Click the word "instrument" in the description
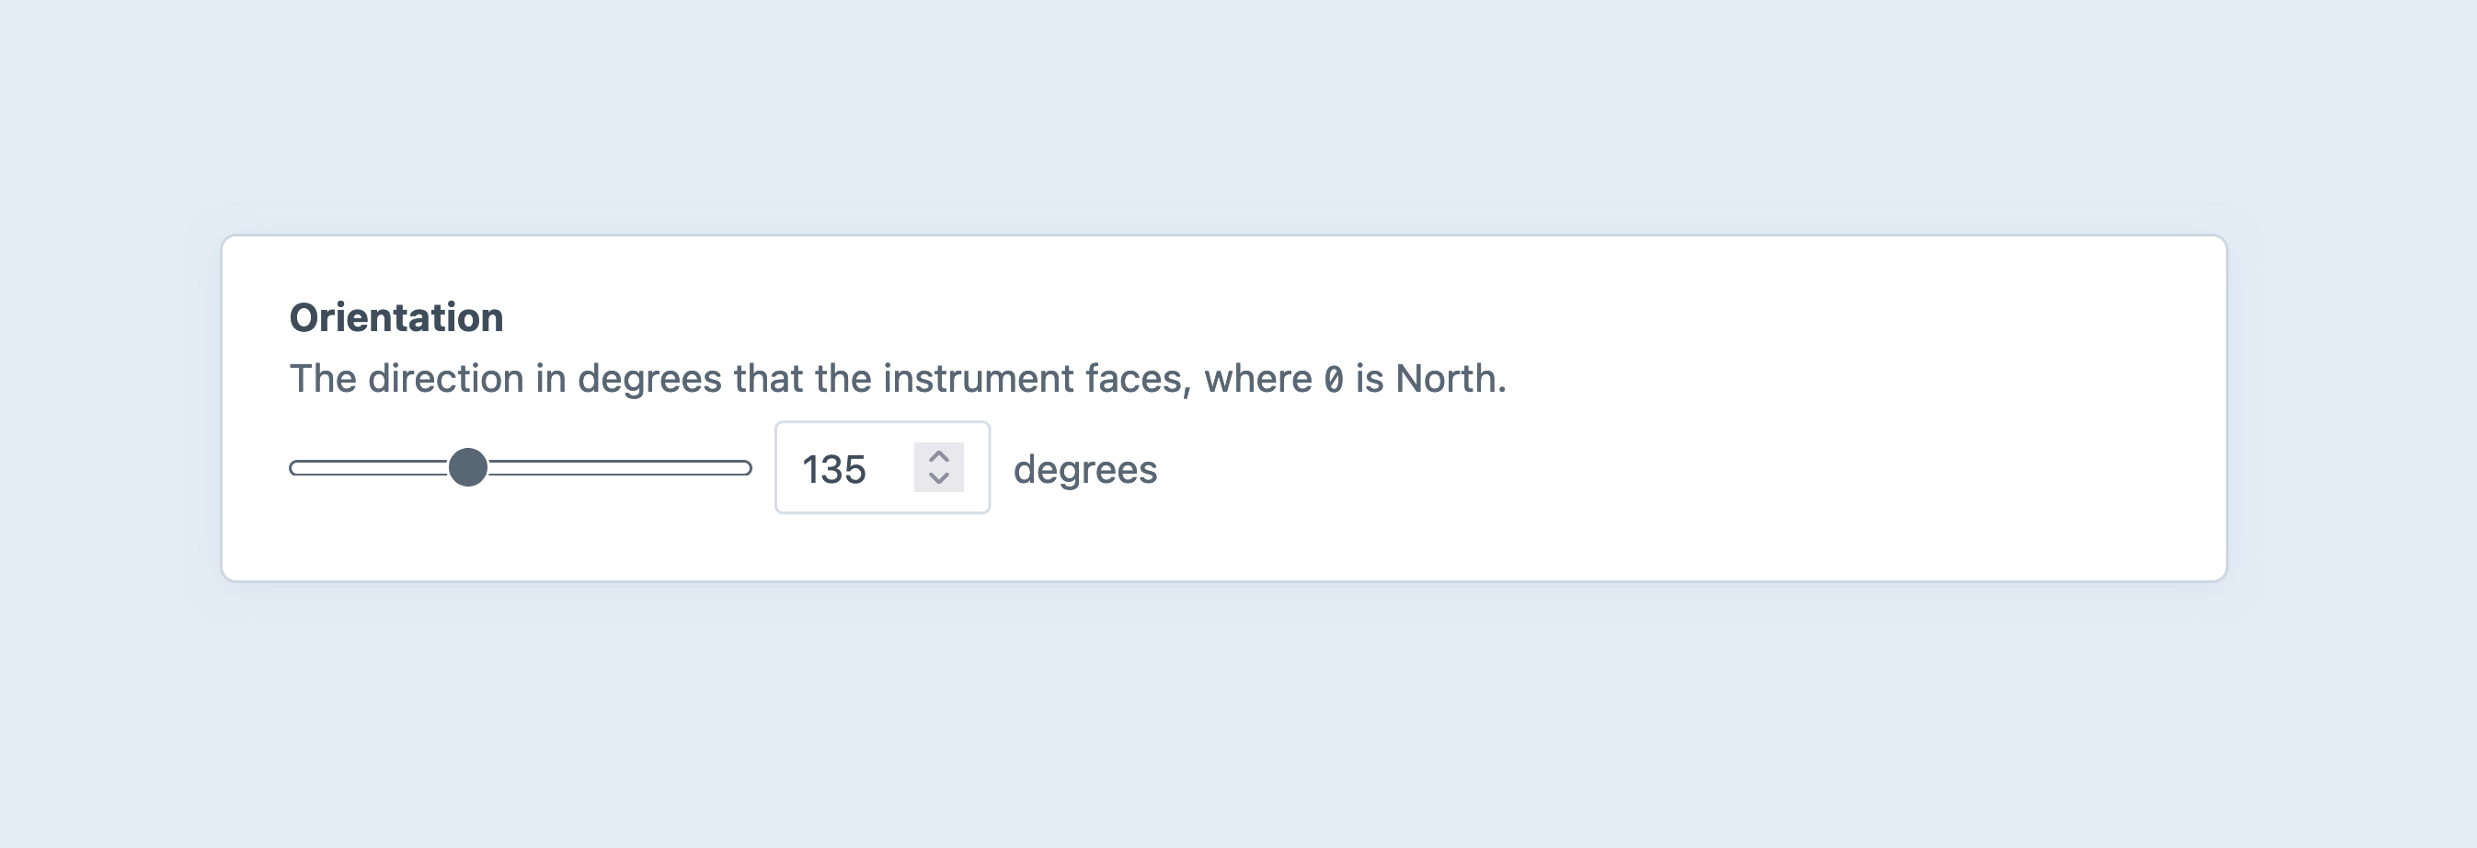Viewport: 2477px width, 848px height. click(978, 379)
